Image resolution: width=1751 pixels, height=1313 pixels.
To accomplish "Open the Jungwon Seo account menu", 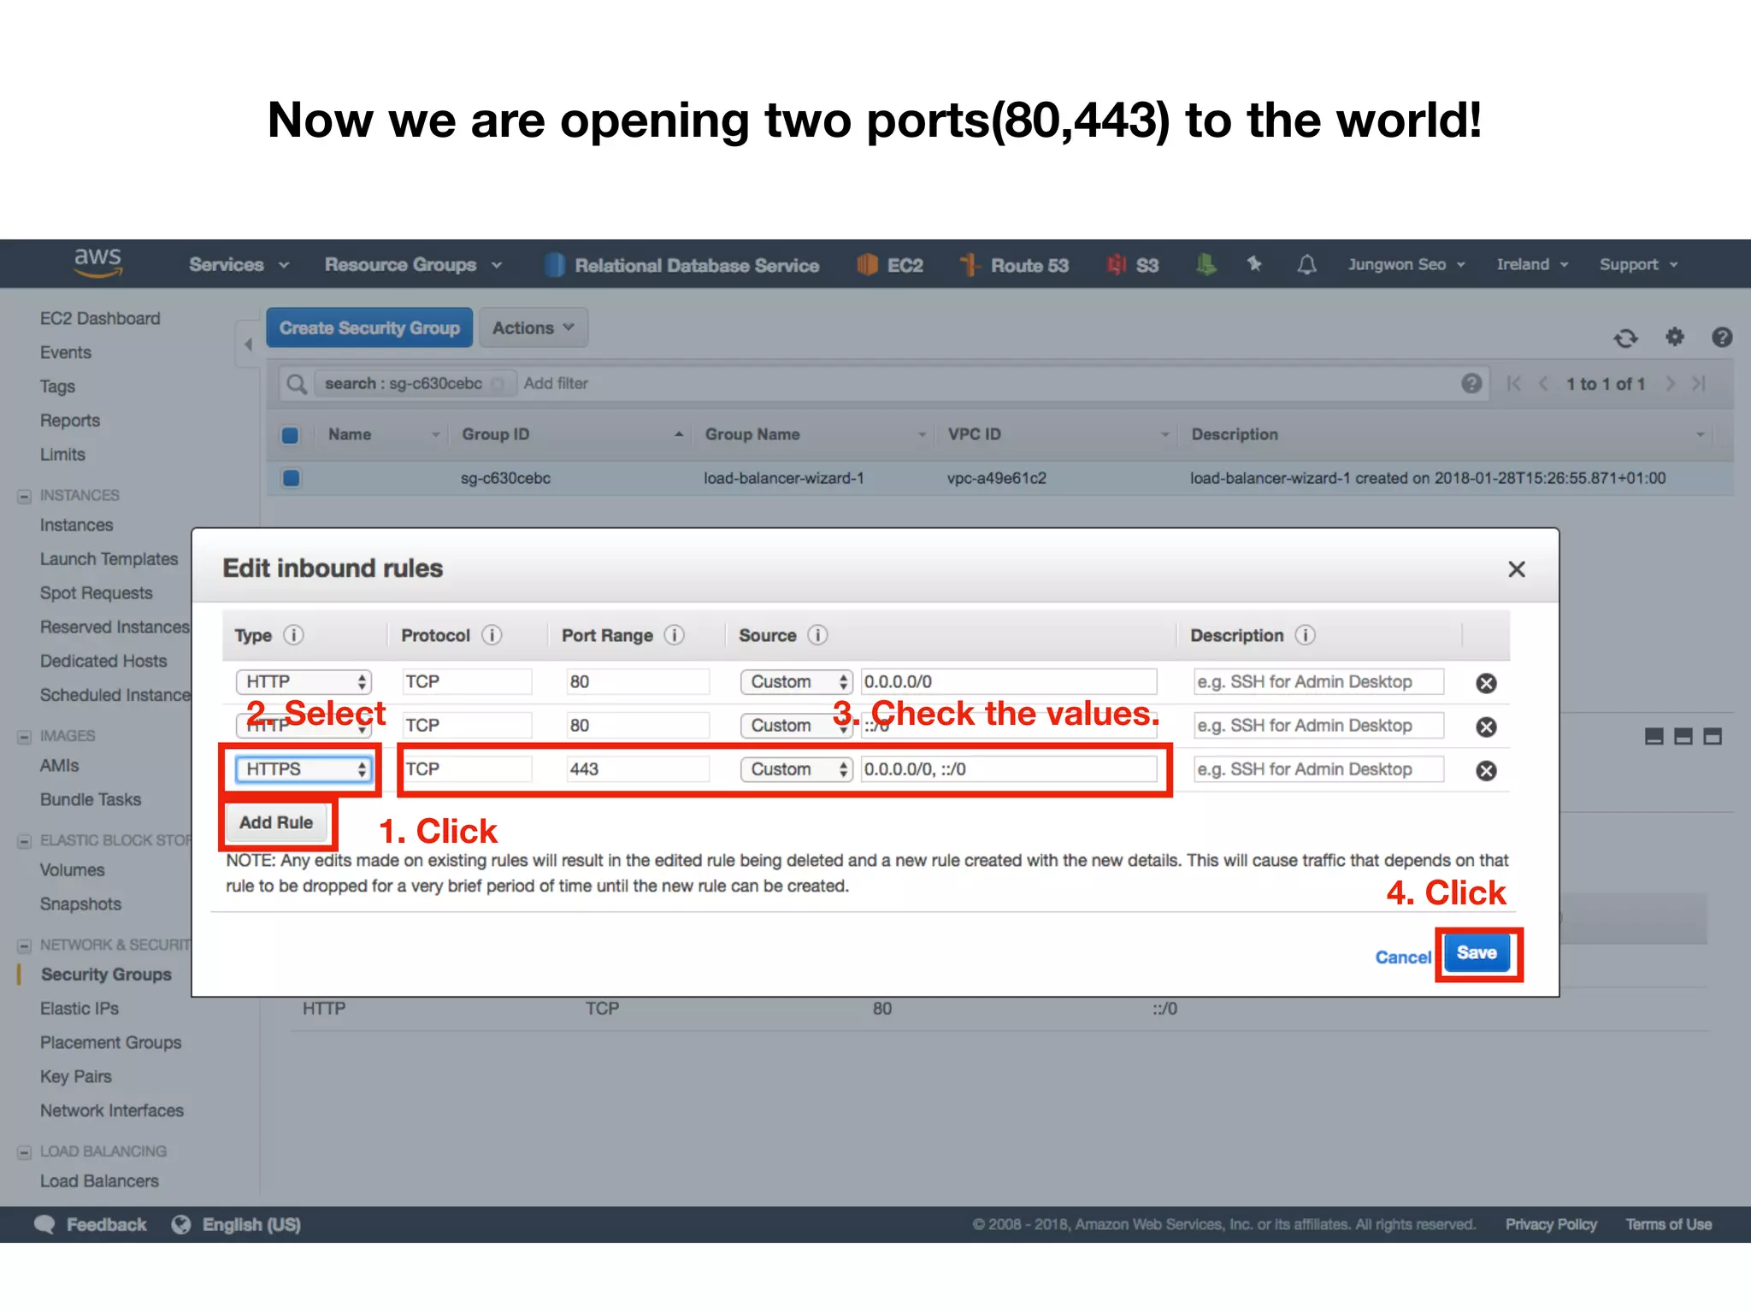I will (x=1406, y=265).
